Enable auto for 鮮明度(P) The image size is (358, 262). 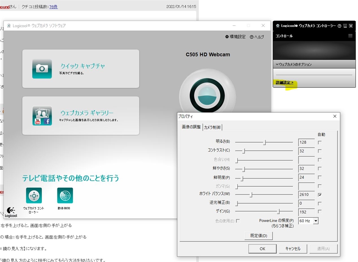320,177
